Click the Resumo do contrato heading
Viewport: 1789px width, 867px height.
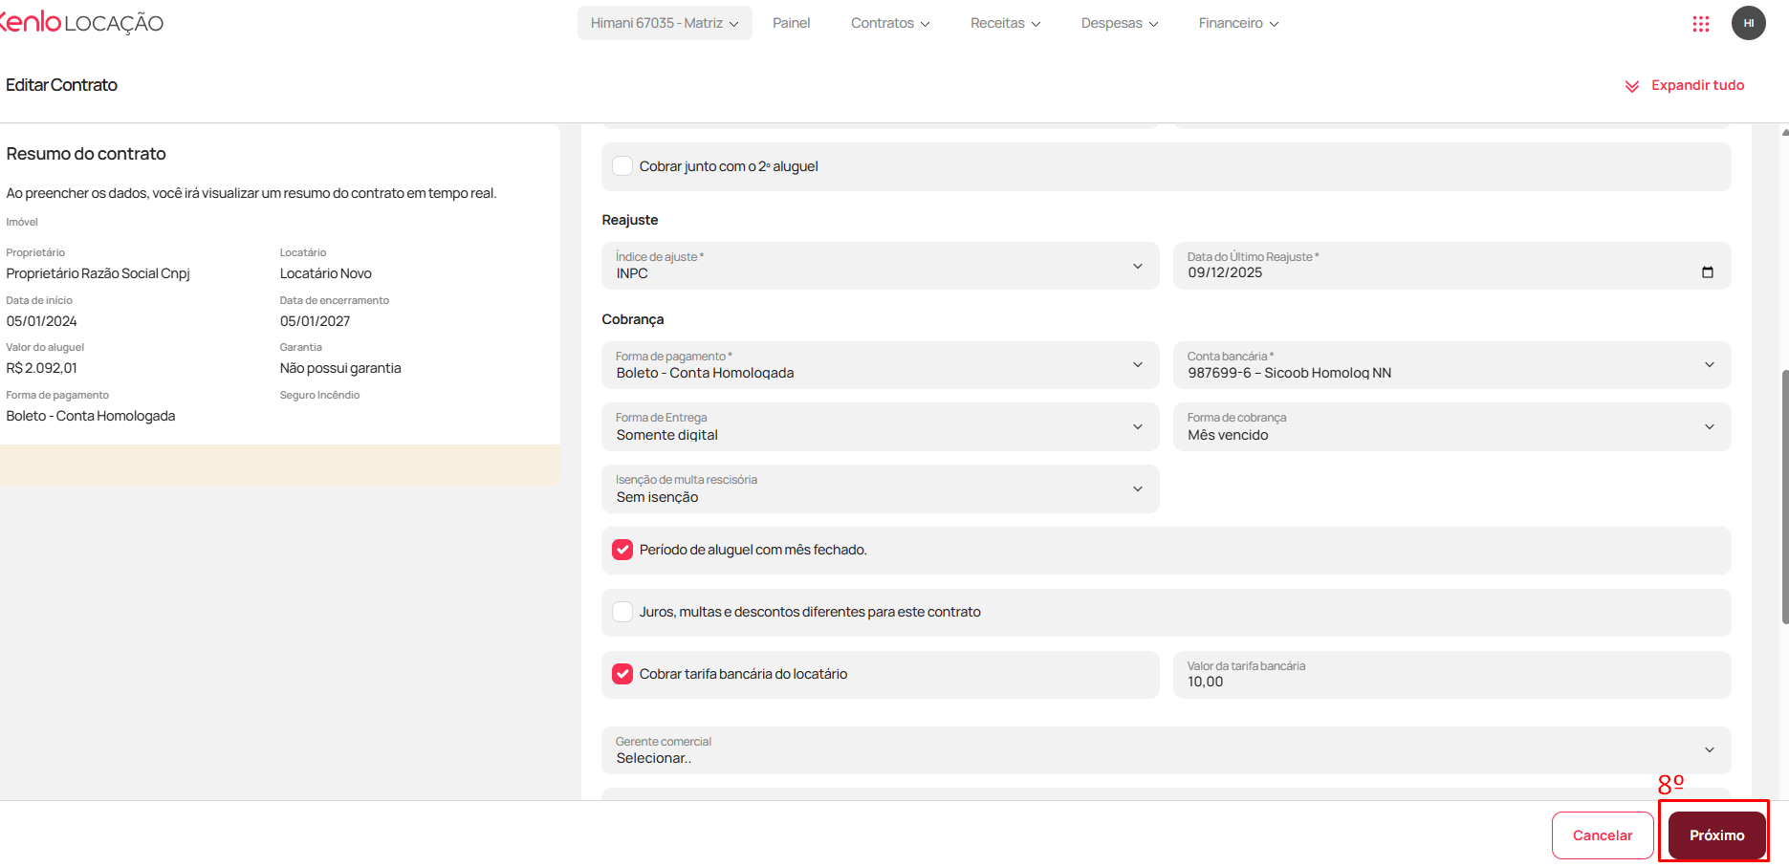86,154
